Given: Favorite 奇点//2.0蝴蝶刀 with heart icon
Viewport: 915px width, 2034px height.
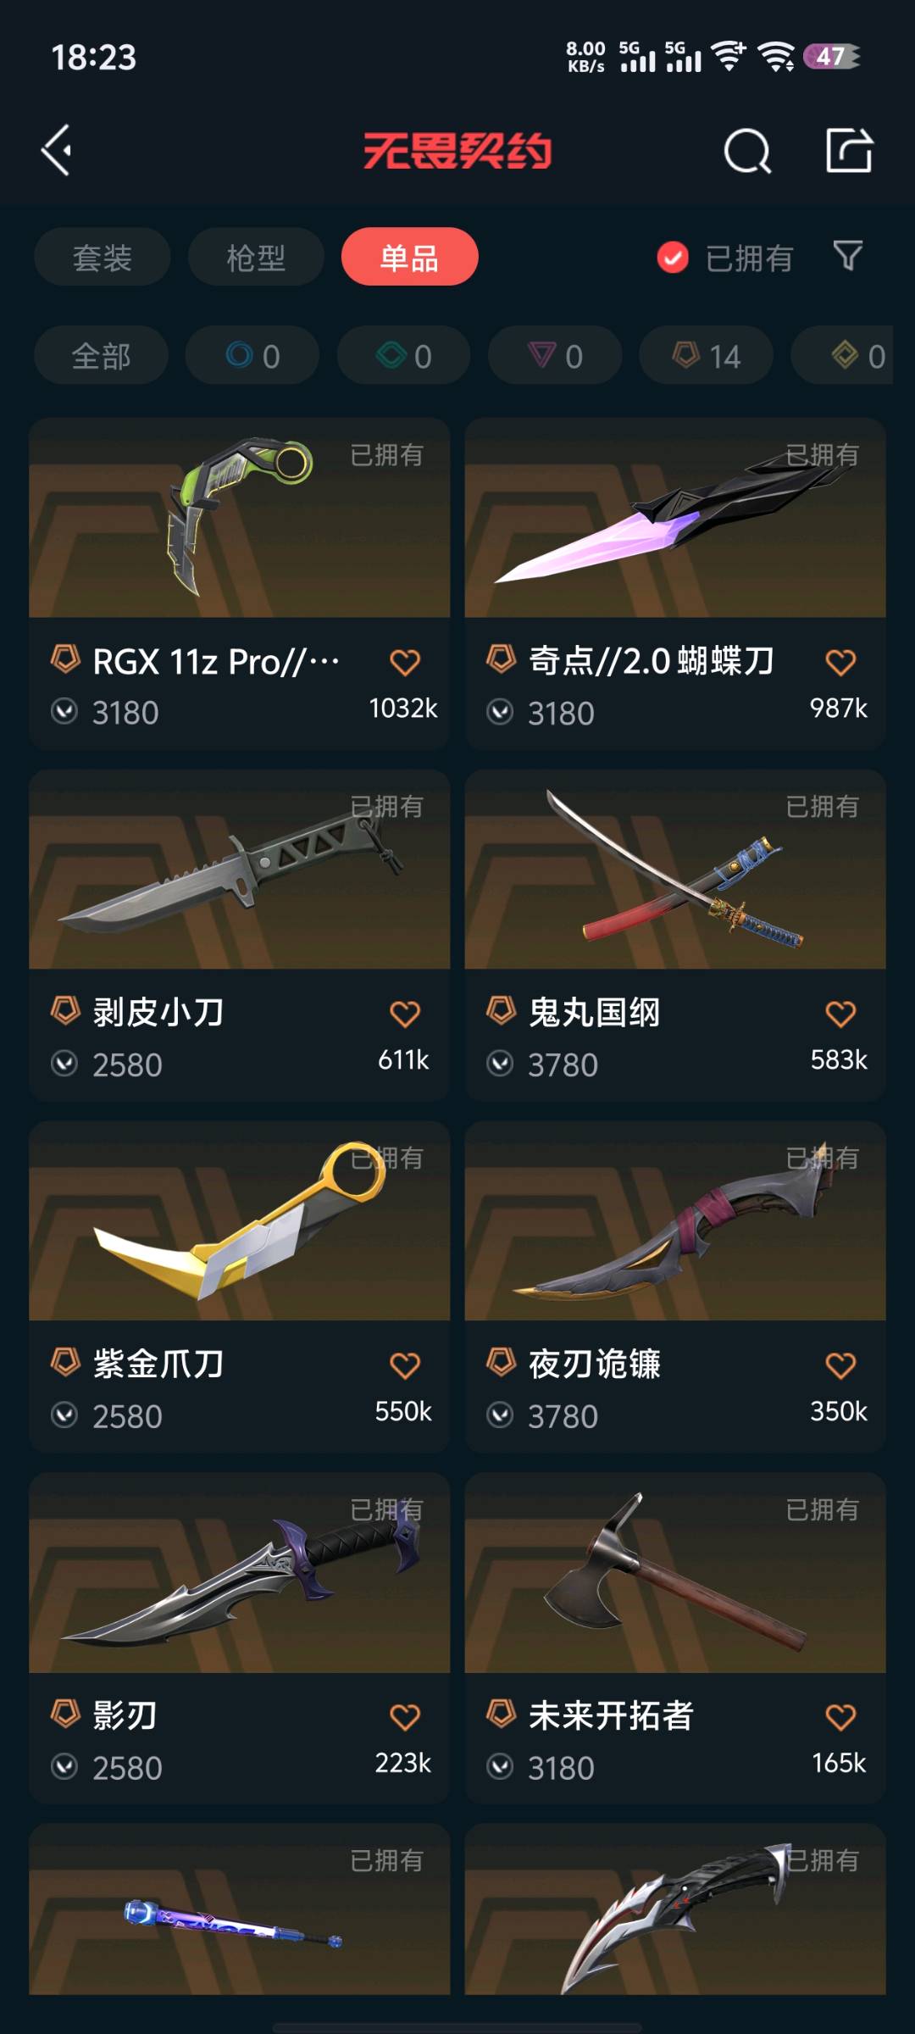Looking at the screenshot, I should (840, 662).
